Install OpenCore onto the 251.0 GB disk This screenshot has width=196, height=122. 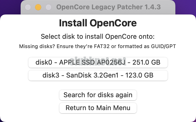(x=98, y=63)
